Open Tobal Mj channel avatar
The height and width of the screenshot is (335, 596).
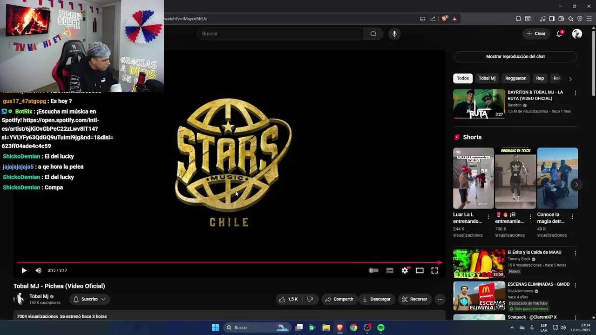[x=20, y=299]
